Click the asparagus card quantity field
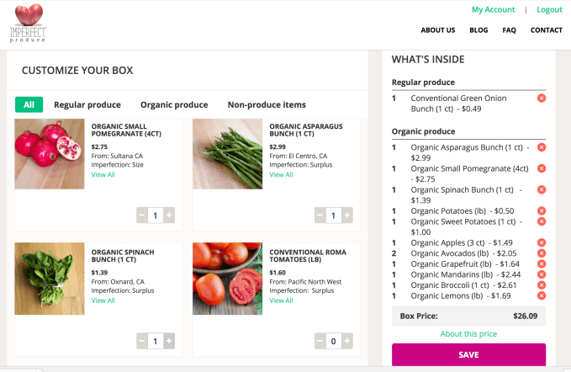 pyautogui.click(x=334, y=215)
